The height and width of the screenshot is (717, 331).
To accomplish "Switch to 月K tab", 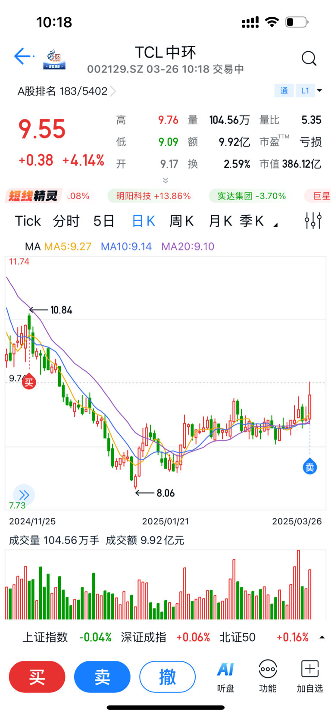I will (x=220, y=221).
